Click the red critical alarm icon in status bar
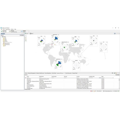The height and width of the screenshot is (120, 120). point(91,91)
